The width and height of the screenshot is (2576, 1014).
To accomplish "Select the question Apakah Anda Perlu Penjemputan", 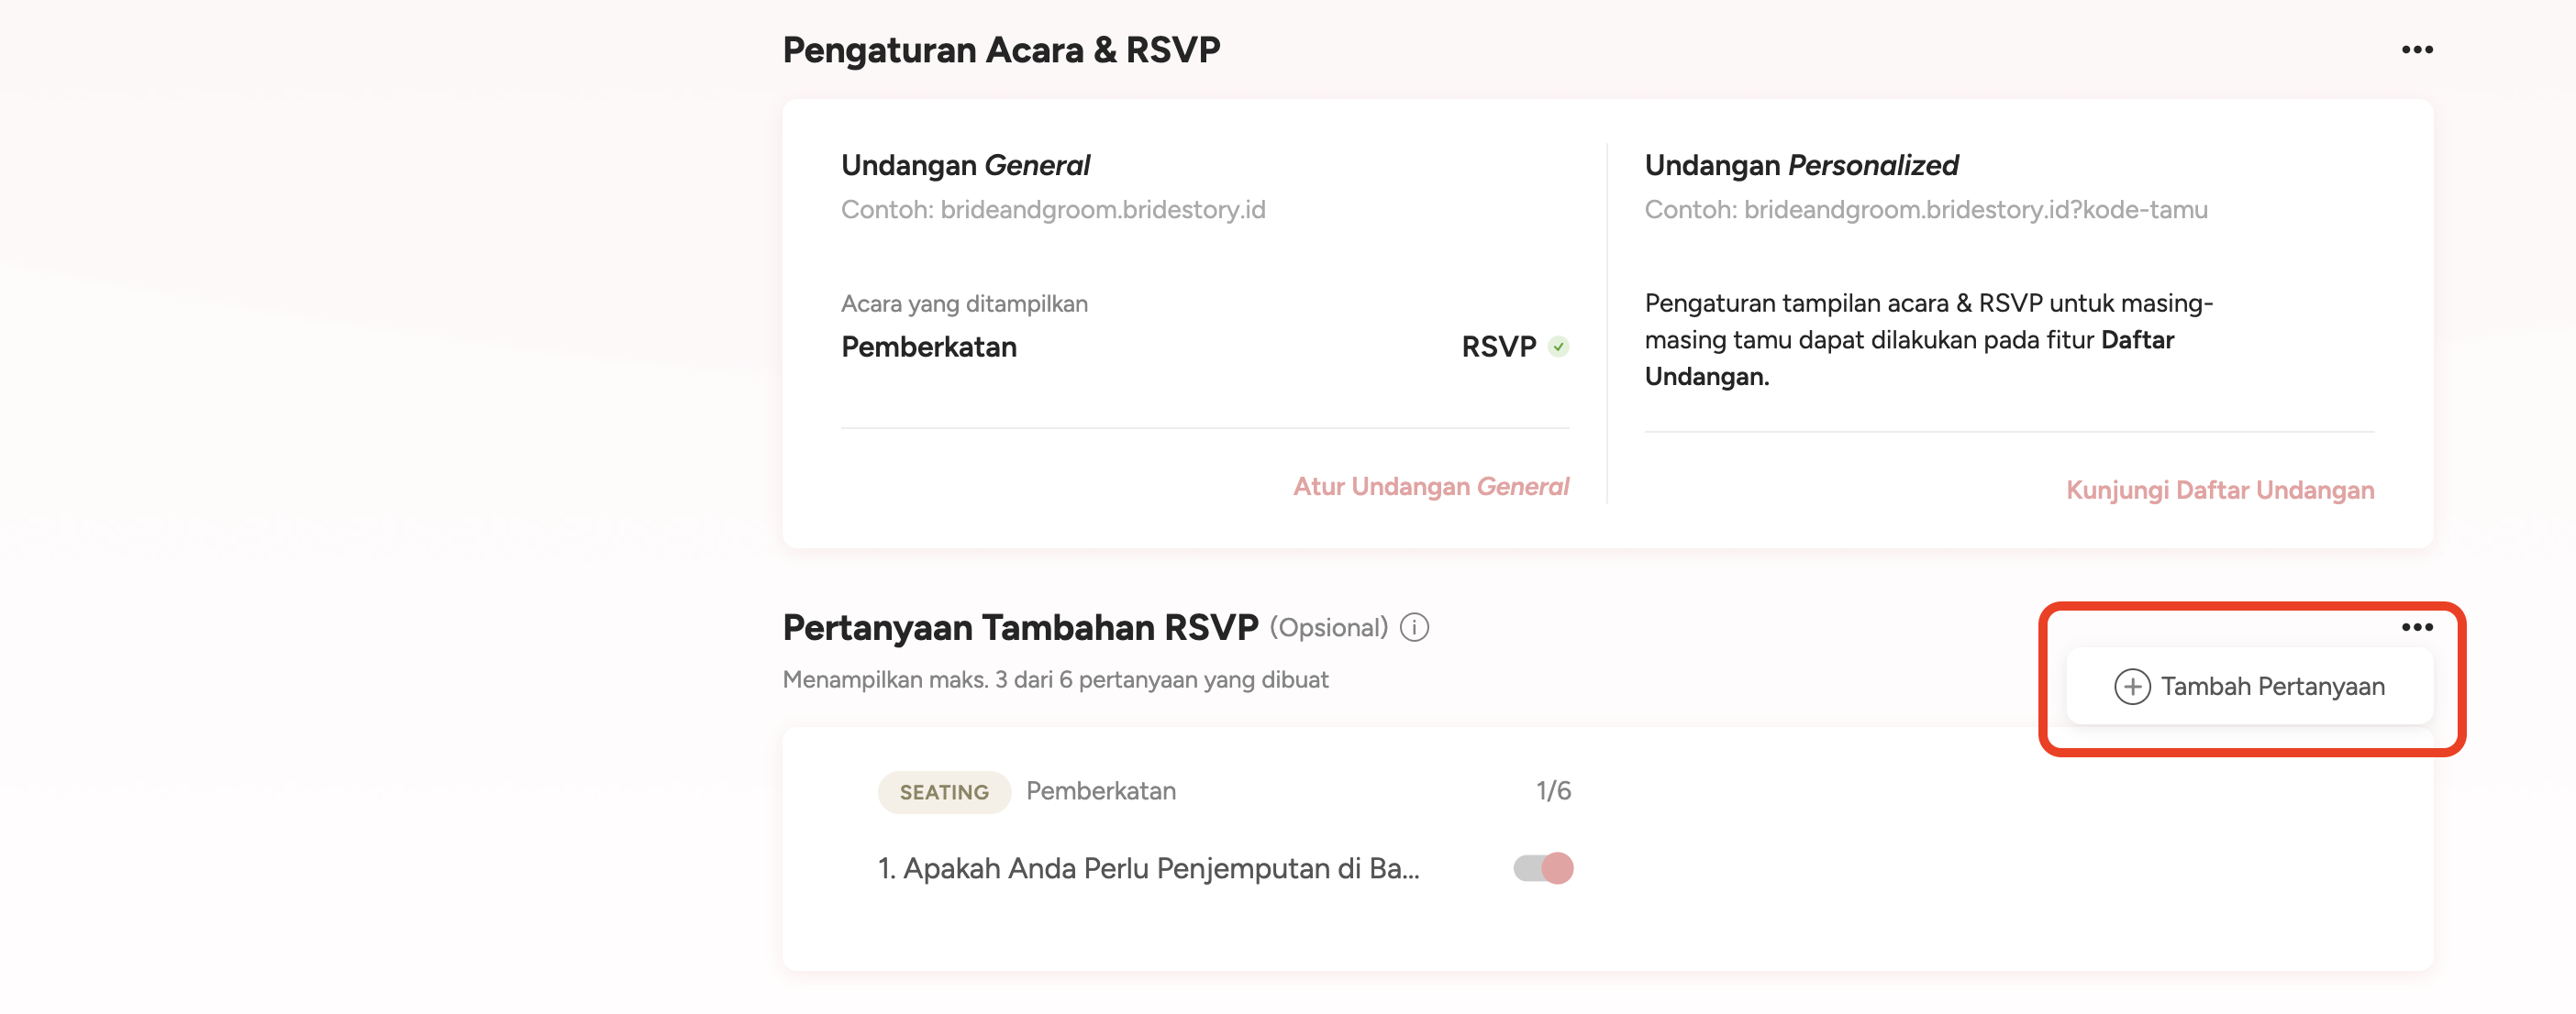I will point(1148,869).
